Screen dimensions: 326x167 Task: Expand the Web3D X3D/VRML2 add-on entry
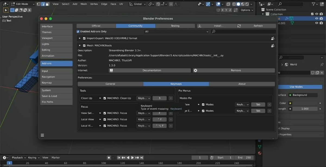point(80,38)
